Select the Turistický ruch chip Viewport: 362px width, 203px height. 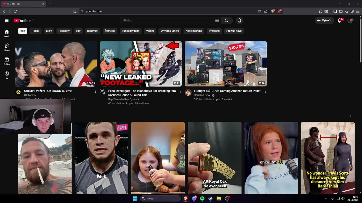click(x=131, y=31)
